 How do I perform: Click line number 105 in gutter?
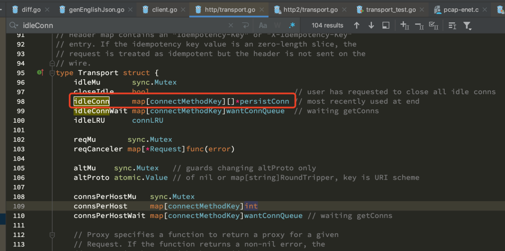coord(19,168)
